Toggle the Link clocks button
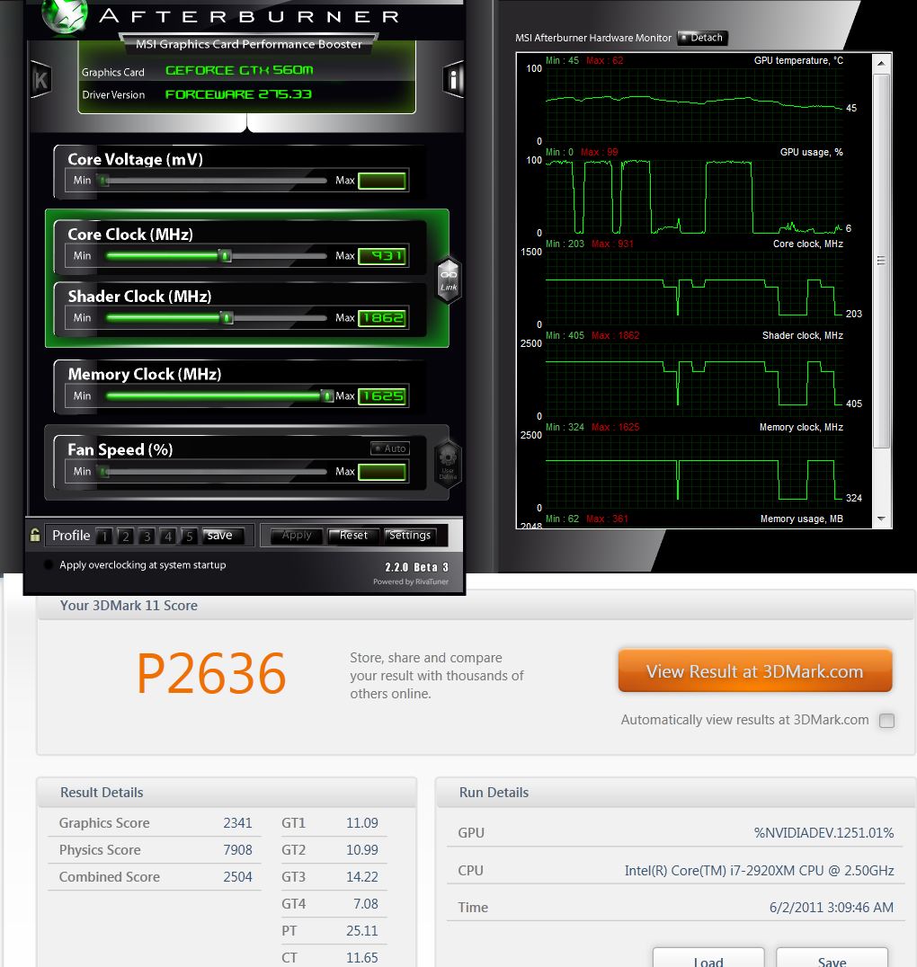The width and height of the screenshot is (917, 967). pyautogui.click(x=449, y=279)
